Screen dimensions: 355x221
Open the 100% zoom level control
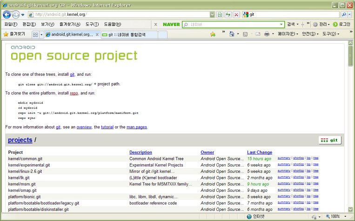click(x=336, y=216)
